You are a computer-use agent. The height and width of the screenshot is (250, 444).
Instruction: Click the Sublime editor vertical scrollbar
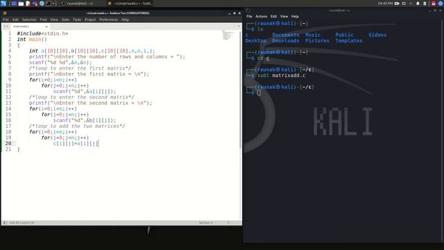(241, 90)
